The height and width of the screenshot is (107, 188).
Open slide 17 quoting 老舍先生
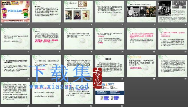click(141, 66)
